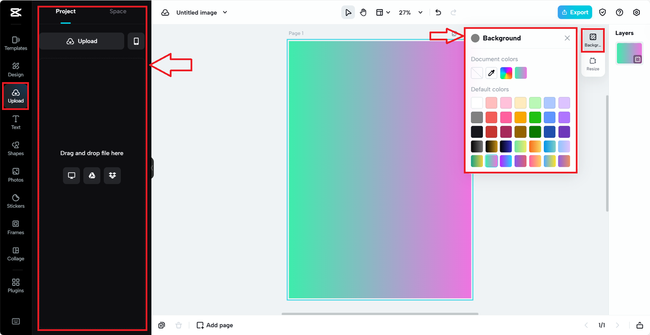
Task: Open the Design sidebar panel
Action: click(x=16, y=69)
